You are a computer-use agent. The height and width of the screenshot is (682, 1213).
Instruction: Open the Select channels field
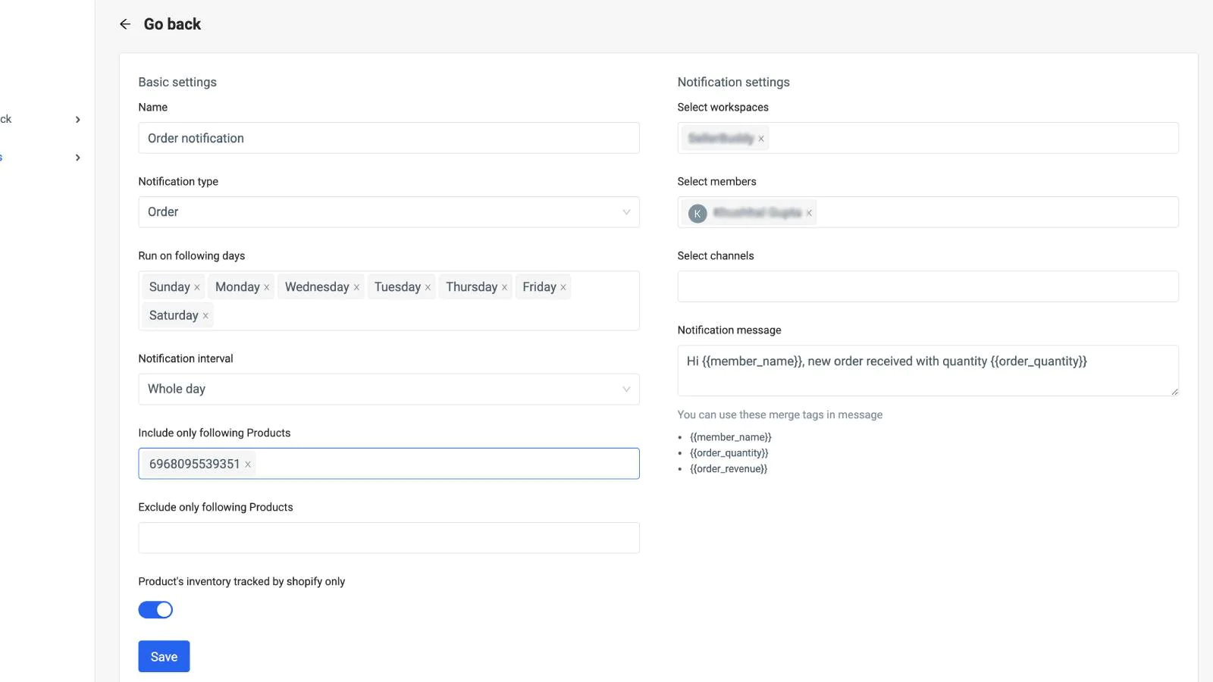(928, 286)
